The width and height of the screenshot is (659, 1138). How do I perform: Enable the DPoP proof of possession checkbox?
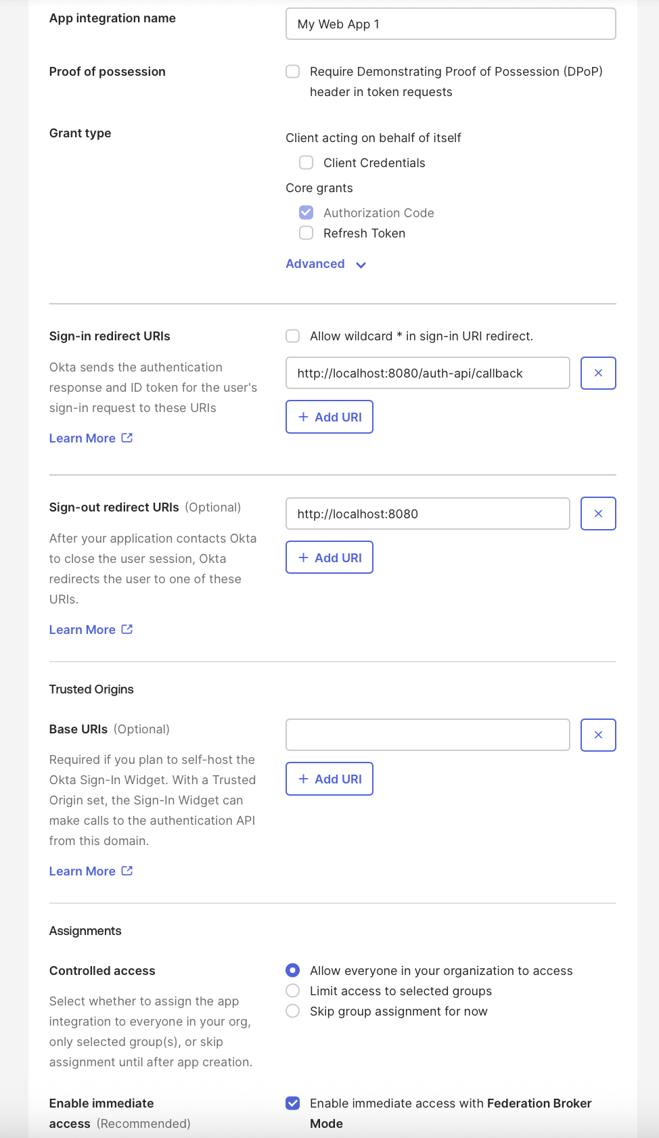click(293, 72)
